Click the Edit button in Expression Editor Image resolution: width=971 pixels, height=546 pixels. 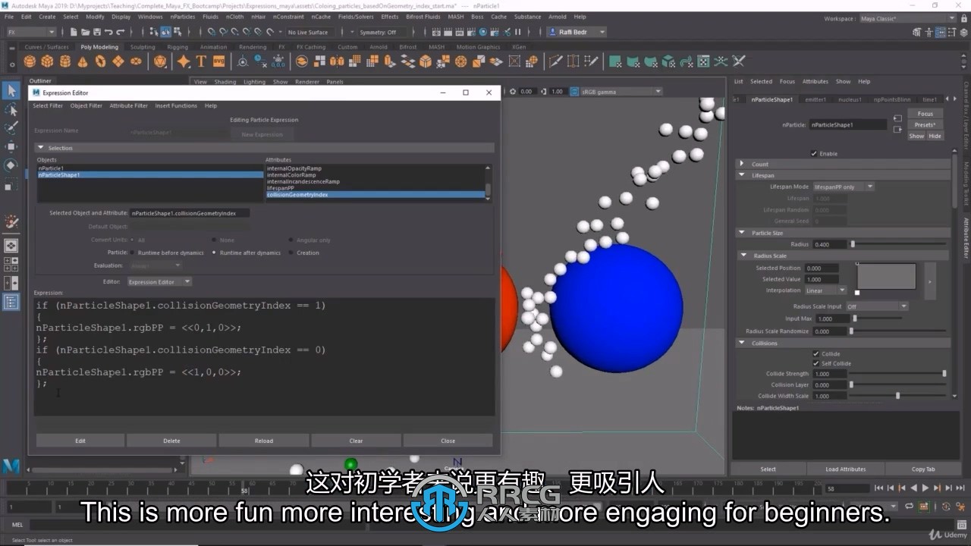click(80, 441)
